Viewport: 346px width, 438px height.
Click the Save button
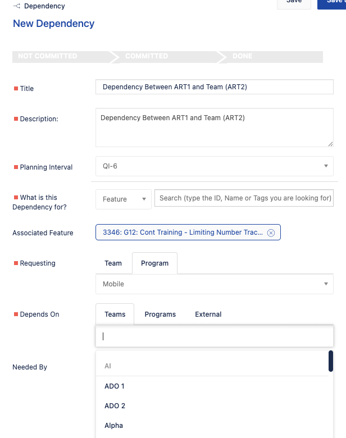click(x=294, y=3)
